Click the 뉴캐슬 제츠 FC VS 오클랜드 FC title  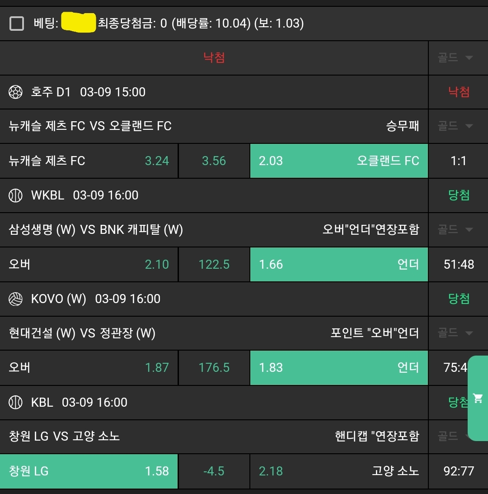pyautogui.click(x=90, y=126)
